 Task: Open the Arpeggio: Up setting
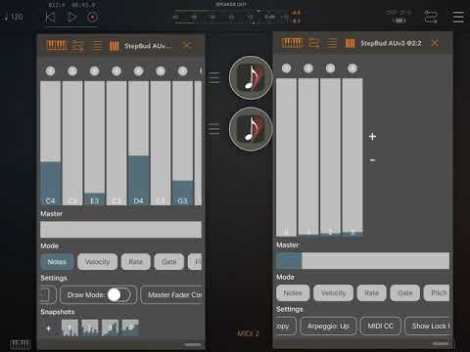coord(328,326)
